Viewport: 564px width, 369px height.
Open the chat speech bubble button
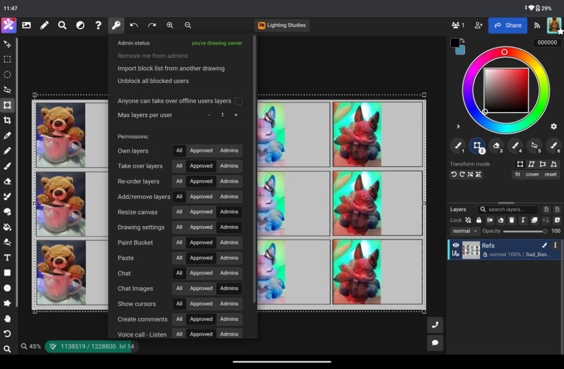[435, 343]
